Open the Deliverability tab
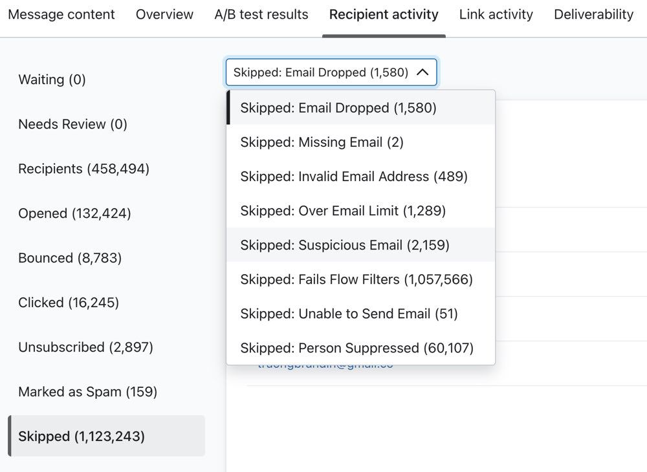Image resolution: width=647 pixels, height=472 pixels. point(593,14)
